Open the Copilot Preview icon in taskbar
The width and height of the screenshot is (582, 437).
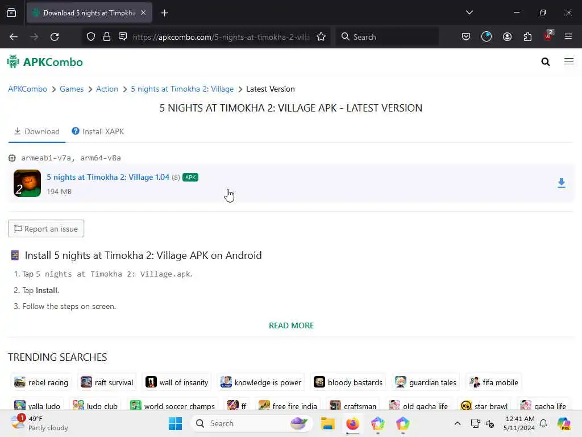point(564,423)
